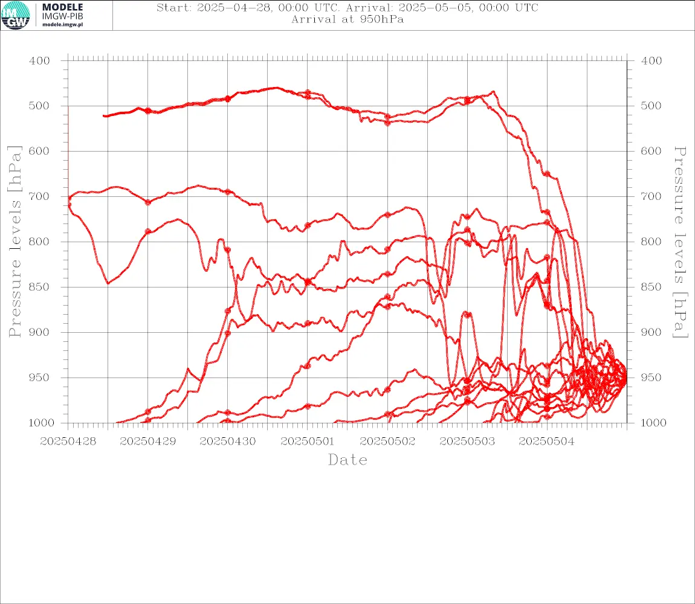Click the left axis 600 label

coord(39,151)
